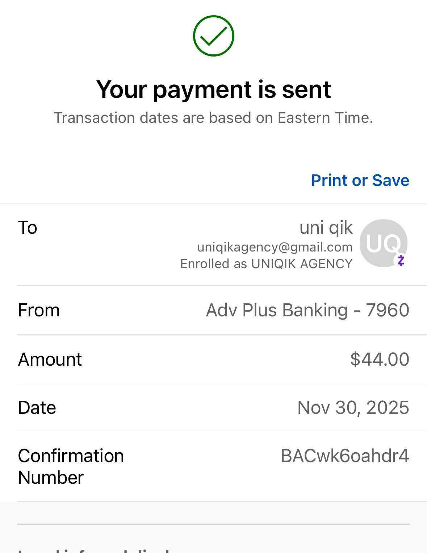Select the Nov 30, 2025 date value

(353, 407)
